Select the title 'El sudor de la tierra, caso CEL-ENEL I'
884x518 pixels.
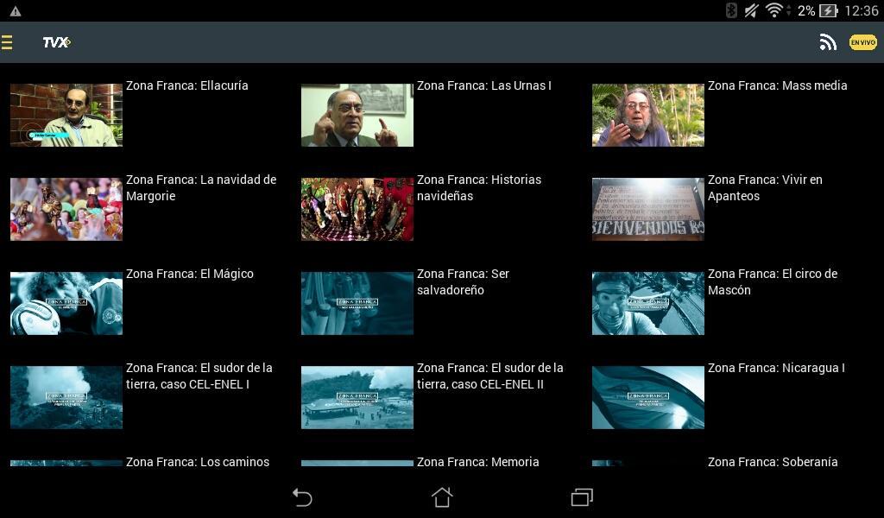click(x=199, y=376)
